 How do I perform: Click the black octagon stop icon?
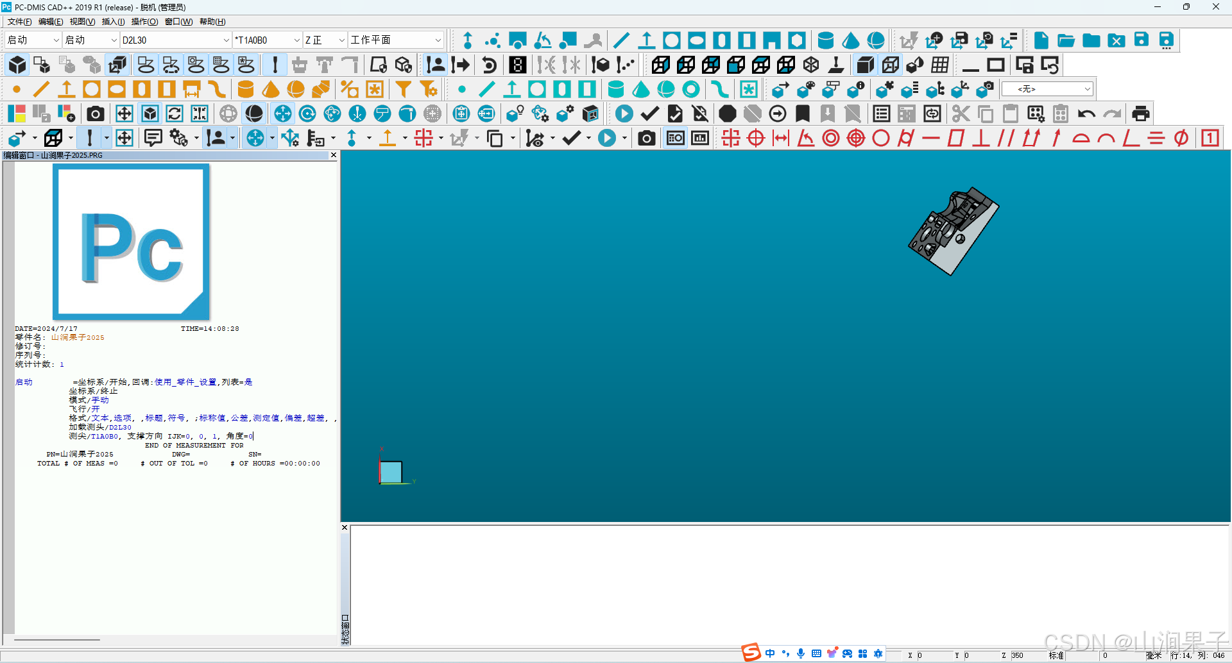point(727,113)
